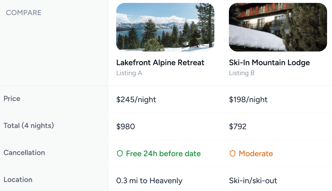Viewport: 332px width, 191px height.
Task: Click the $245/night price
Action: tap(136, 100)
